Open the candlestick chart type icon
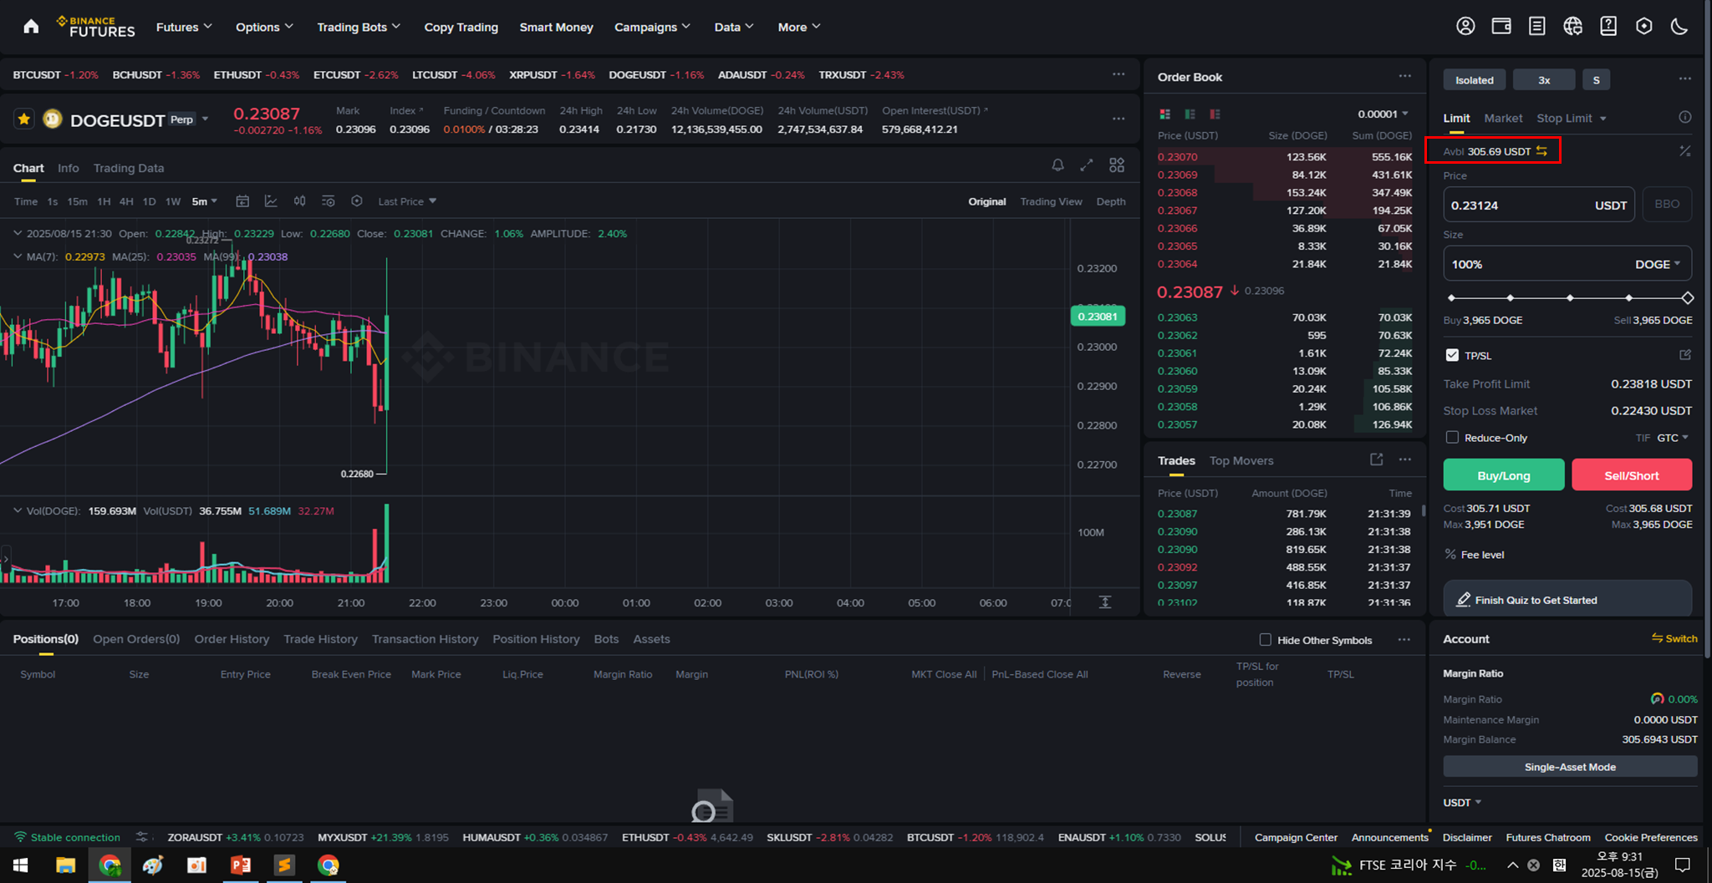Screen dimensions: 1712x883 [x=299, y=201]
